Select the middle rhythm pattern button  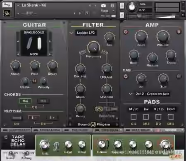coord(34,118)
